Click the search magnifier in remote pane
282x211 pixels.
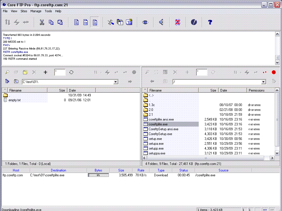pos(148,72)
